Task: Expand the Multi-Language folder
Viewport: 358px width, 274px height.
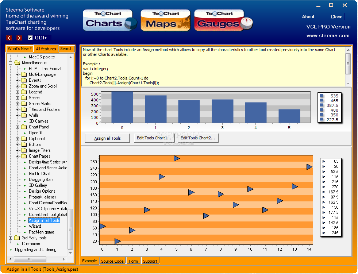Action: tap(18, 74)
